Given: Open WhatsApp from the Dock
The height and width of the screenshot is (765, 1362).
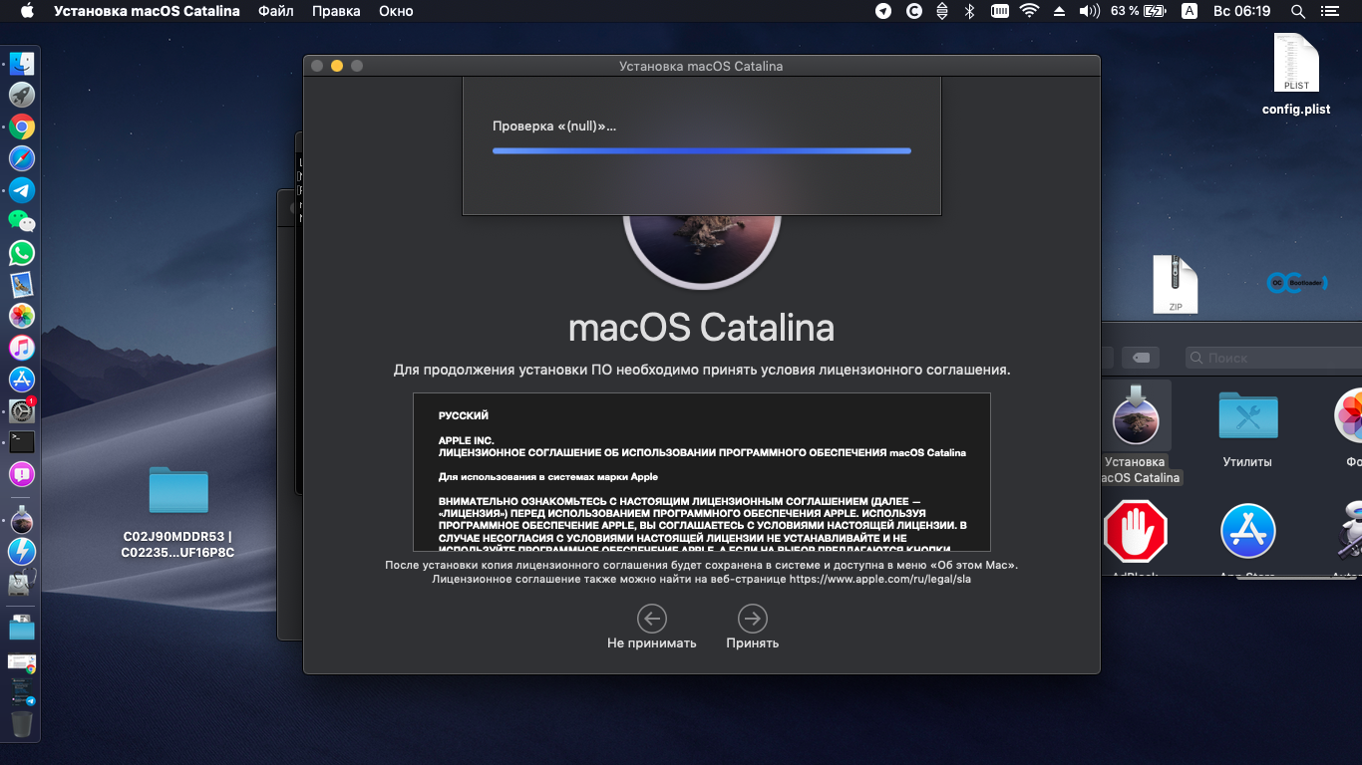Looking at the screenshot, I should 22,253.
